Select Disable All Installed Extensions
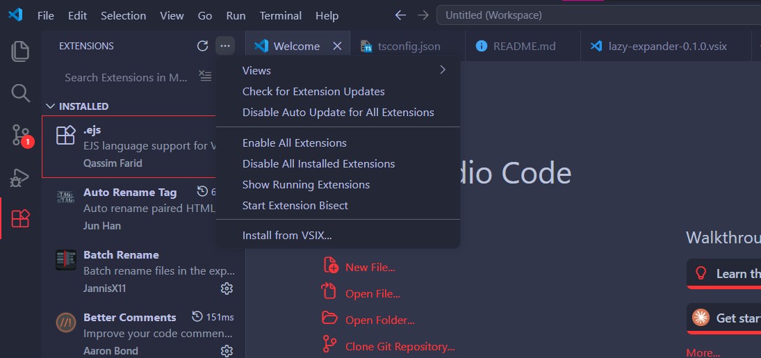The width and height of the screenshot is (761, 358). 338,163
